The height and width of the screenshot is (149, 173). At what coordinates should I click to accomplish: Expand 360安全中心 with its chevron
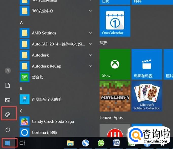point(90,11)
